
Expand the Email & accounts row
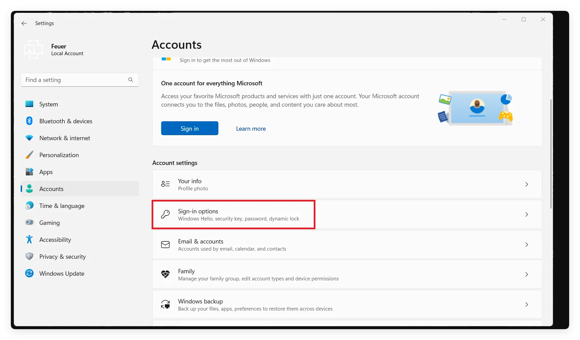(x=347, y=245)
